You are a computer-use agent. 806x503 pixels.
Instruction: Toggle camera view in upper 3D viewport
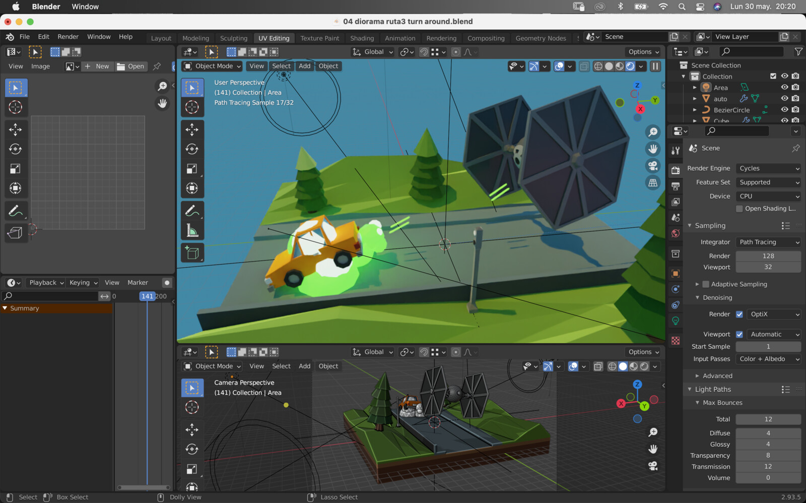653,166
